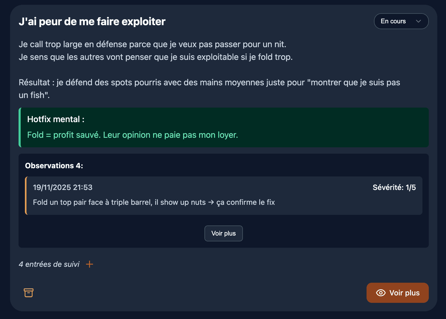The image size is (446, 319).
Task: Click the Sévérité 1/5 label
Action: pos(394,187)
